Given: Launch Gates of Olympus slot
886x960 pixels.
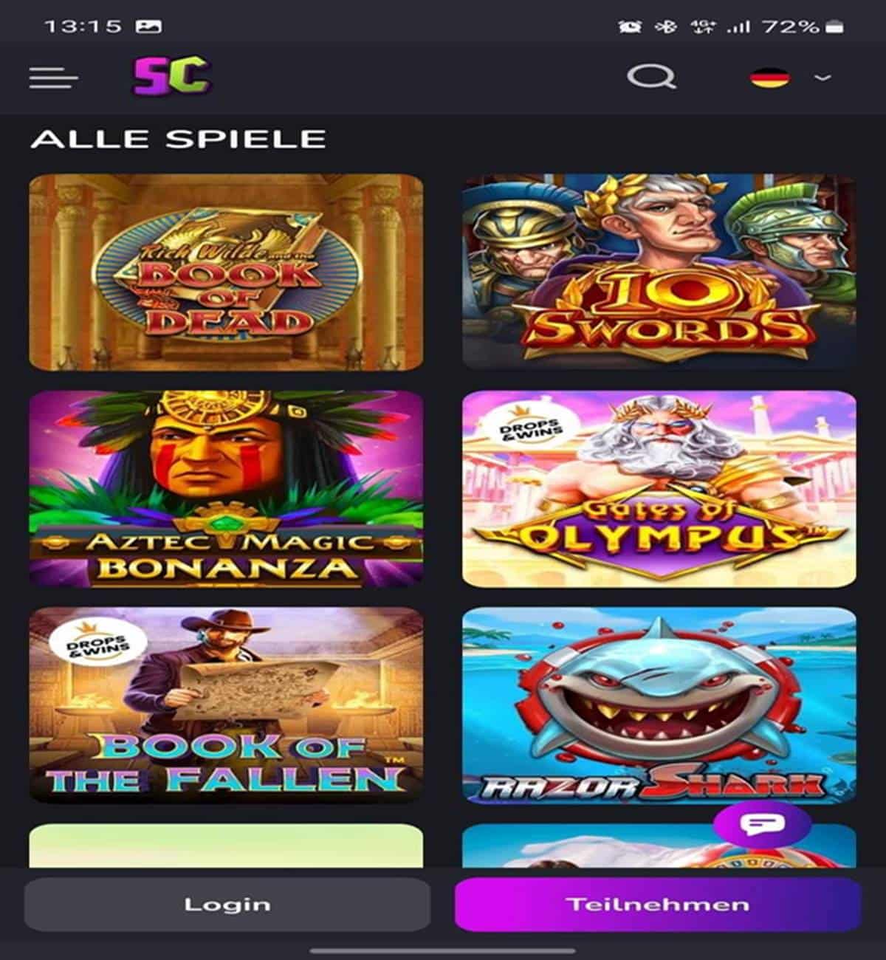Looking at the screenshot, I should pyautogui.click(x=659, y=489).
